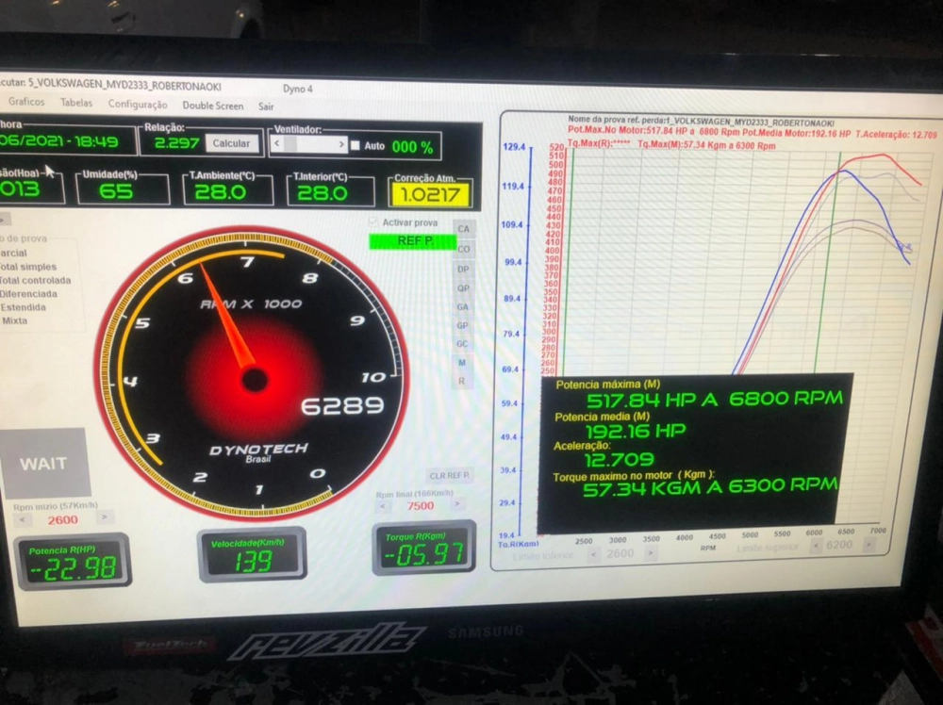Increase graph Limite inferior with right arrow

650,552
